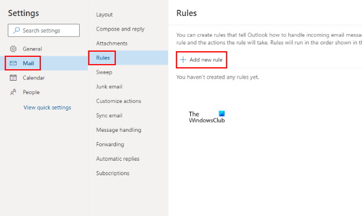Viewport: 362px width, 216px height.
Task: Click the plus icon beside Add new rule
Action: [183, 60]
